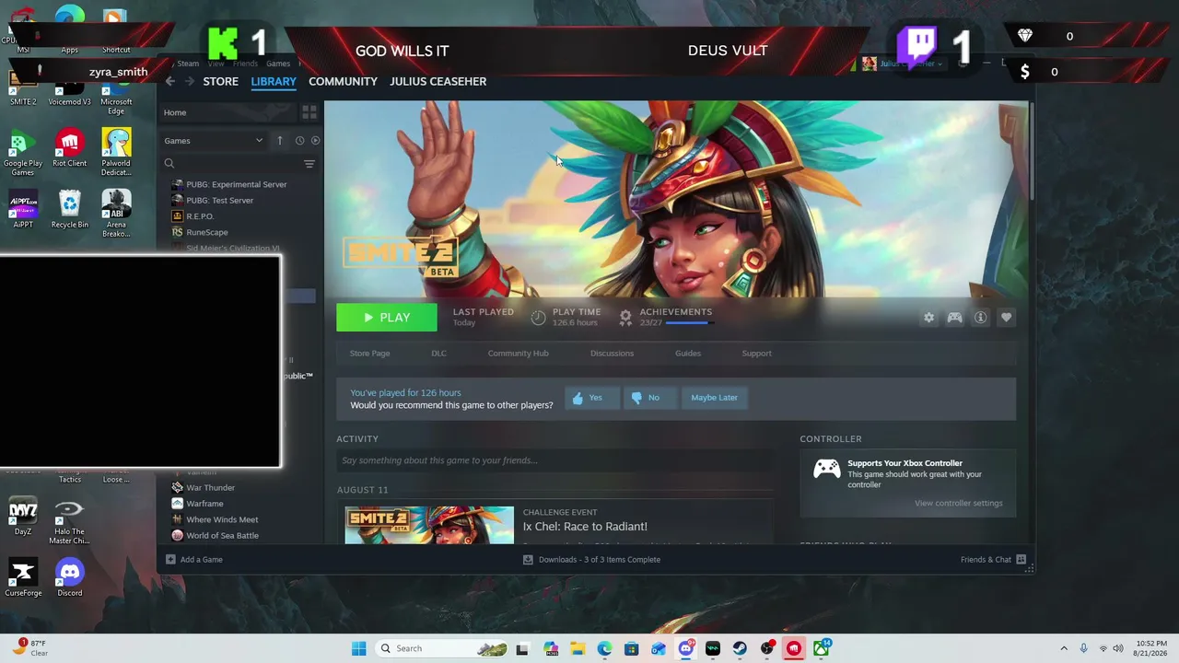Switch to the Library tab
1179x663 pixels.
pos(274,81)
